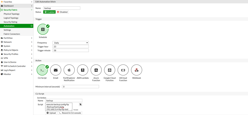Click Record in CLI console button

70,113
